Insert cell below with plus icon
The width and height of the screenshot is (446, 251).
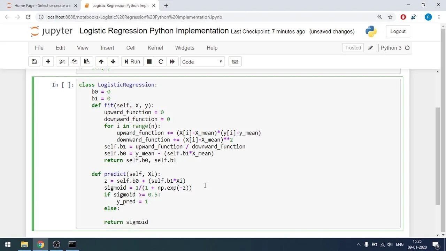(x=48, y=62)
